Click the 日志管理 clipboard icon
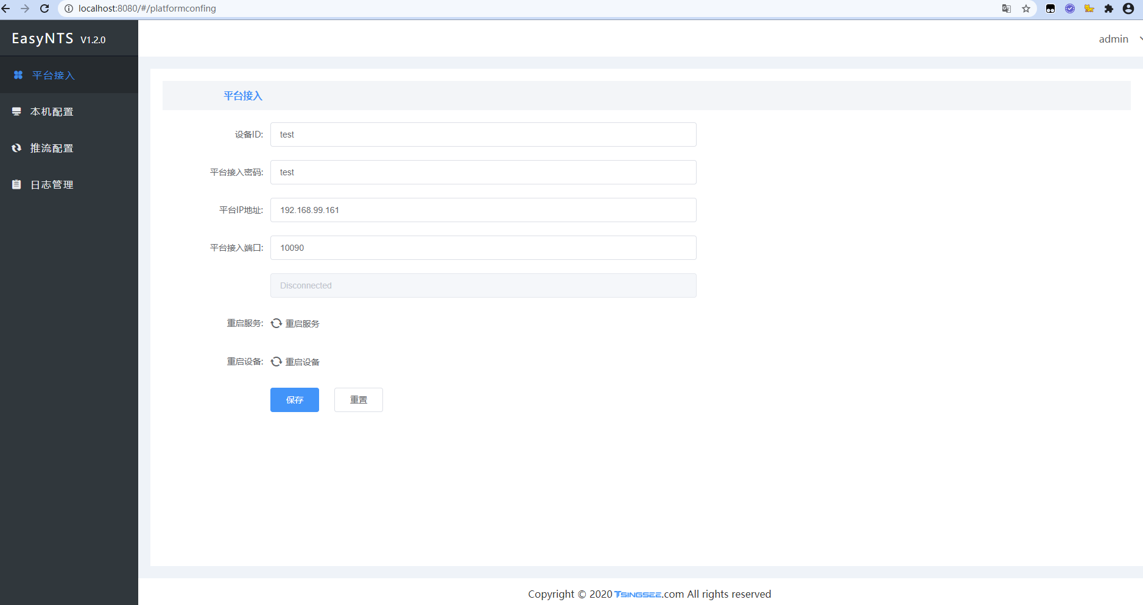Viewport: 1143px width, 605px height. (x=16, y=184)
